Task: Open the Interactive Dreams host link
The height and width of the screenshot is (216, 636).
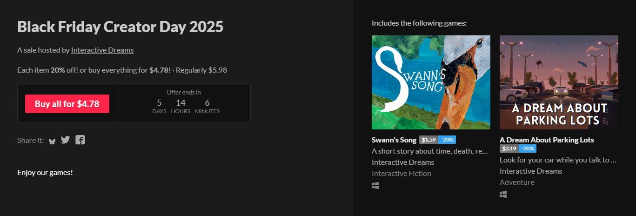Action: point(102,50)
